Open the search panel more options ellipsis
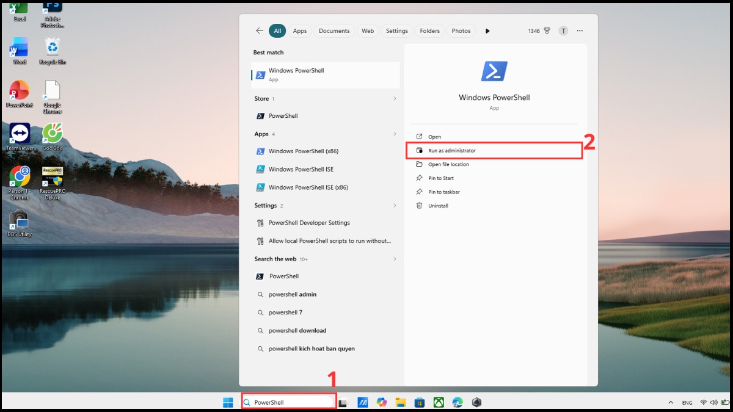Screen dimensions: 733x412 [580, 31]
